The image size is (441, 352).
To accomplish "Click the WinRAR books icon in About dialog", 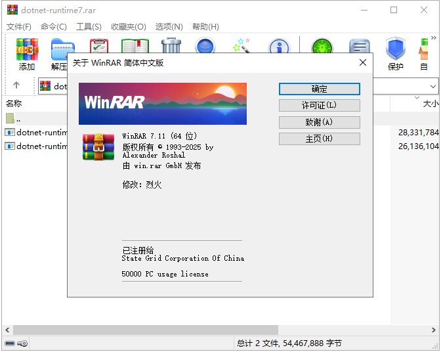I will (98, 147).
